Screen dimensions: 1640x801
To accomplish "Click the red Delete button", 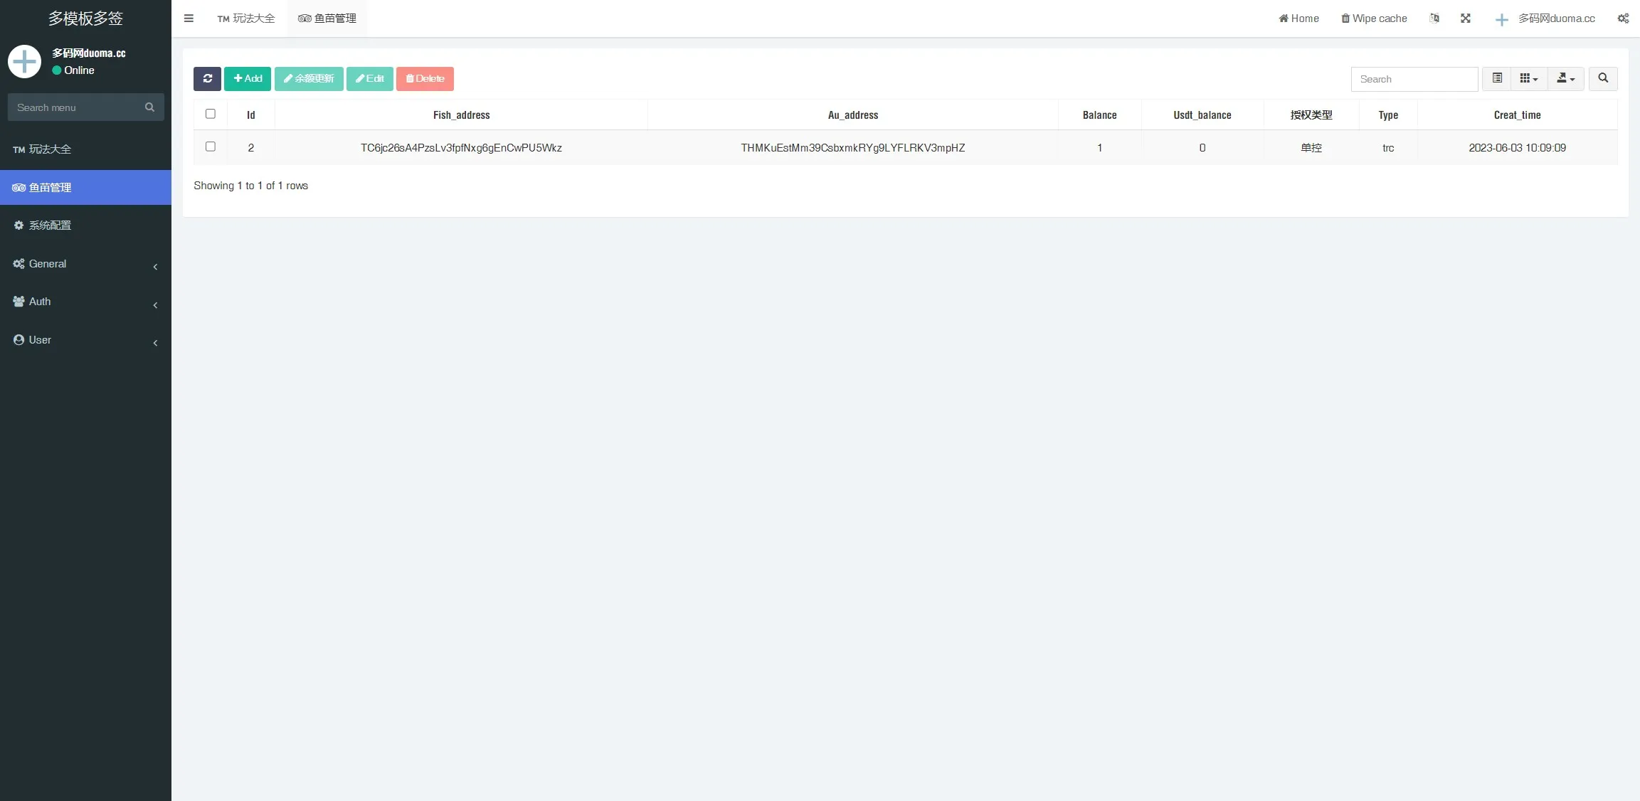I will (x=425, y=78).
